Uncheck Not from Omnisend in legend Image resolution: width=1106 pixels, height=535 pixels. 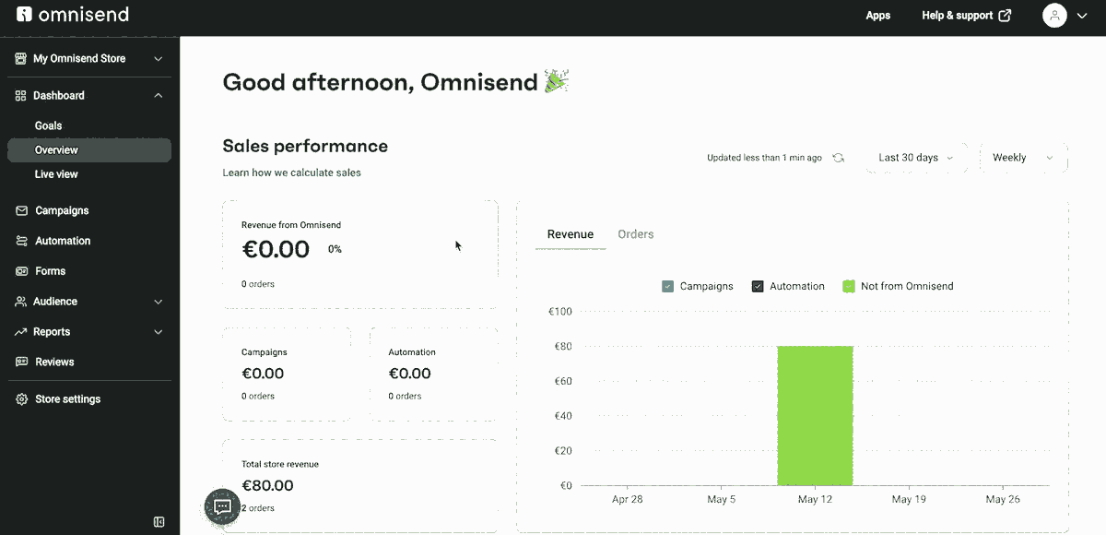point(848,286)
